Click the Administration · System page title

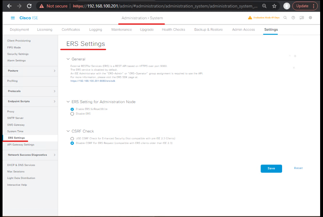(142, 18)
